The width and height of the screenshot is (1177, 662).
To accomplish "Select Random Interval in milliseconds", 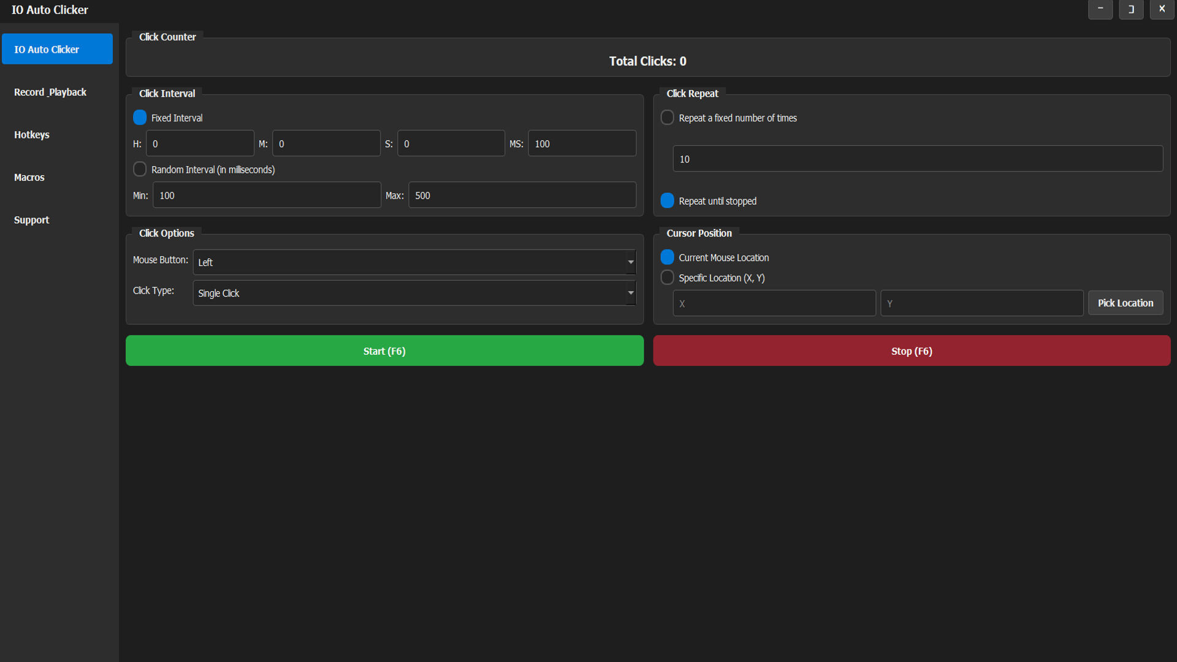I will pyautogui.click(x=139, y=169).
